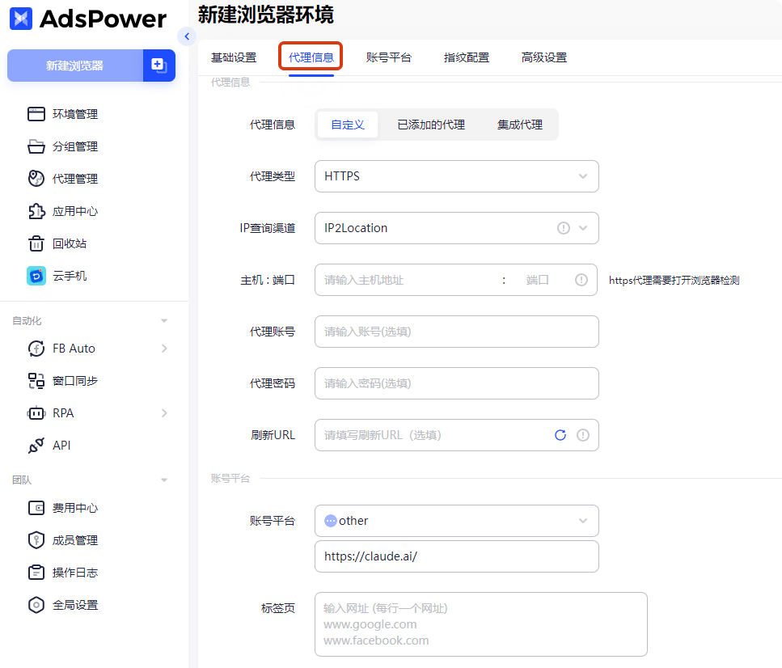Collapse the sidebar with the arrow button
The width and height of the screenshot is (782, 668).
coord(188,36)
